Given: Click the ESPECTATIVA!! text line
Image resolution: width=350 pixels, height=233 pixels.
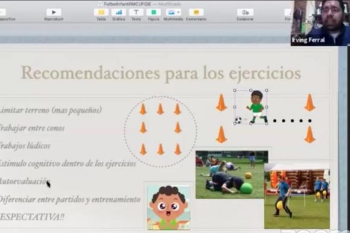Looking at the screenshot, I should pos(32,217).
